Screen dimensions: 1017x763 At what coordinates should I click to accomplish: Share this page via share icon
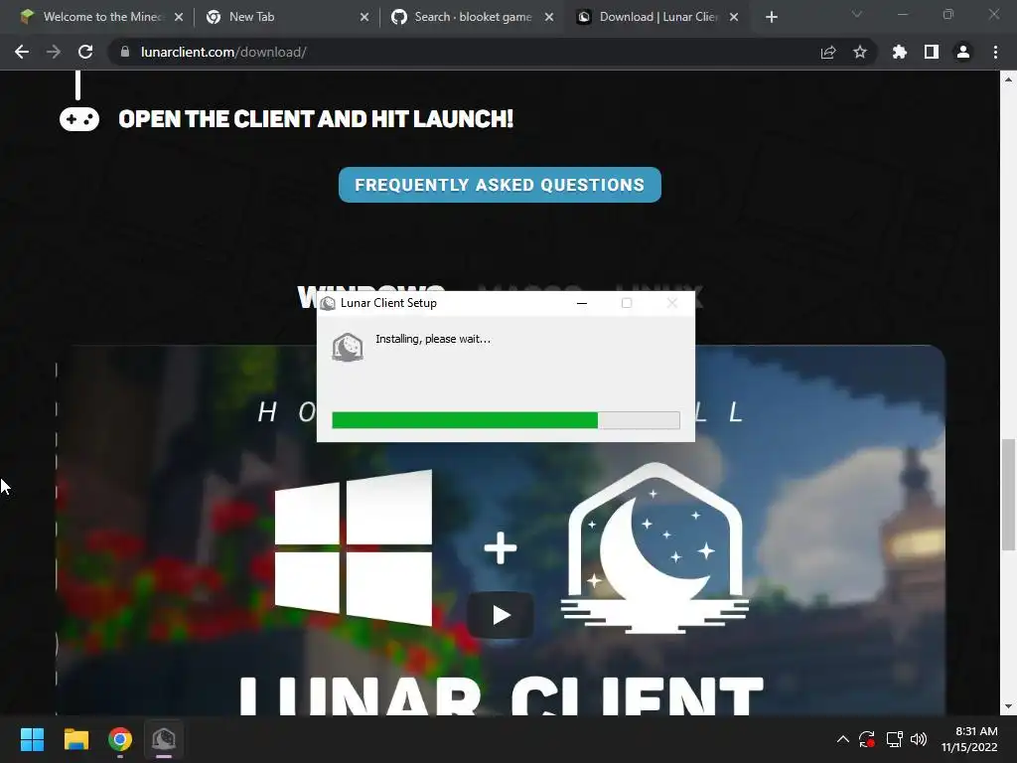coord(828,52)
